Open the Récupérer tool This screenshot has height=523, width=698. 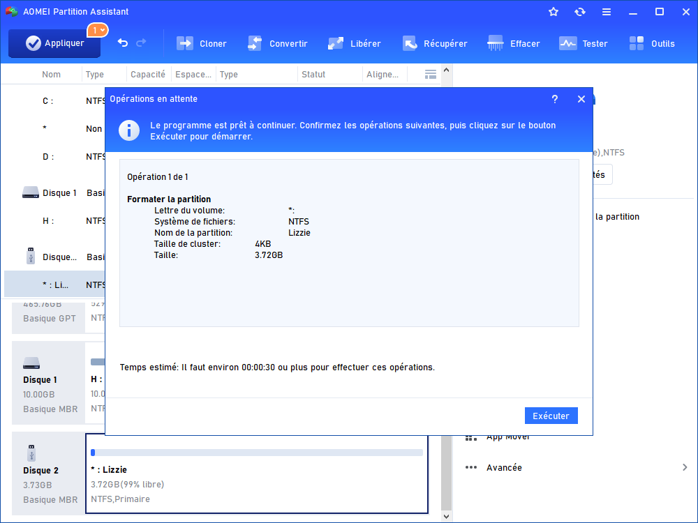pos(435,43)
